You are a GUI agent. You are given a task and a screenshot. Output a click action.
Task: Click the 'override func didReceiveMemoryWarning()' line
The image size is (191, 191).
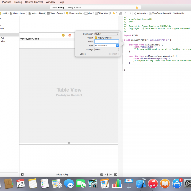point(152,56)
